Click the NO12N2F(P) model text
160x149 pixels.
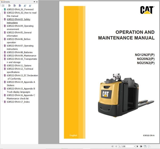pyautogui.click(x=145, y=55)
